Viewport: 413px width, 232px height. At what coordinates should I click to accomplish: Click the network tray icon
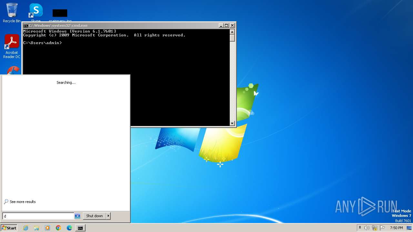[375, 228]
